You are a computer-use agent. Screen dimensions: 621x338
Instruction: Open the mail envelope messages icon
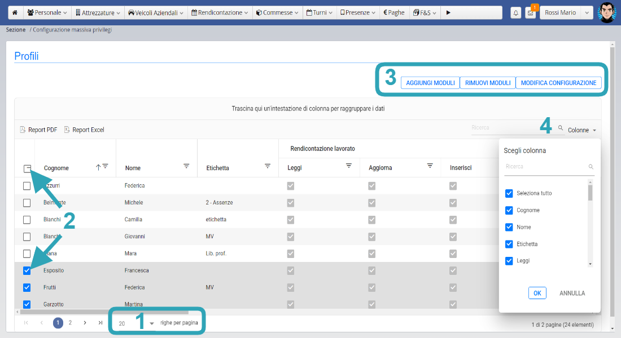pyautogui.click(x=530, y=13)
